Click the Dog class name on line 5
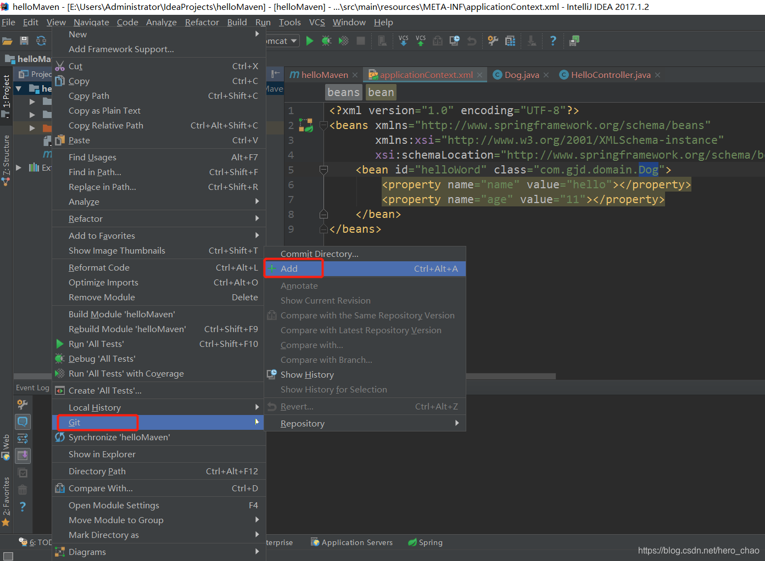 (x=648, y=170)
